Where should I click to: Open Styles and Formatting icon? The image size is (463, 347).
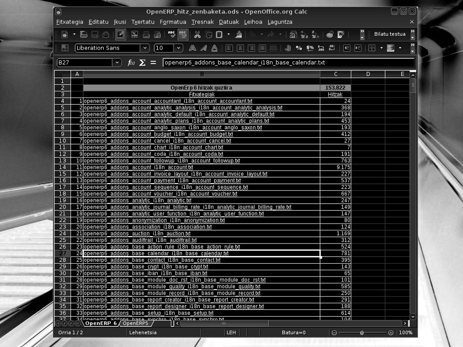pyautogui.click(x=65, y=48)
